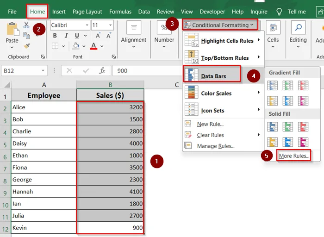Cancel formula entry X icon

coord(69,71)
